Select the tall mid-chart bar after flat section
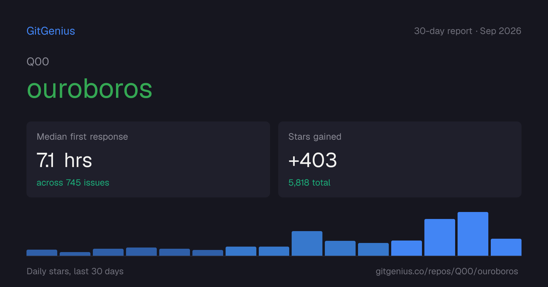This screenshot has height=287, width=548. [x=307, y=243]
